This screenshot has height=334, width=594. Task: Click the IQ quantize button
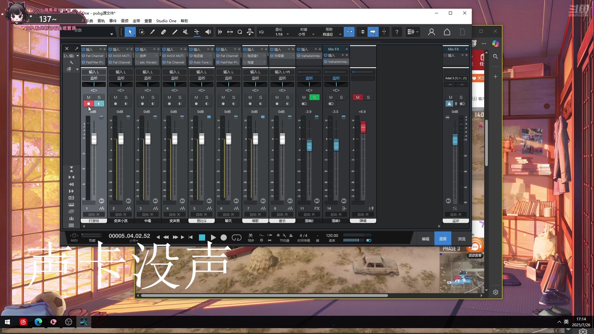tap(261, 32)
